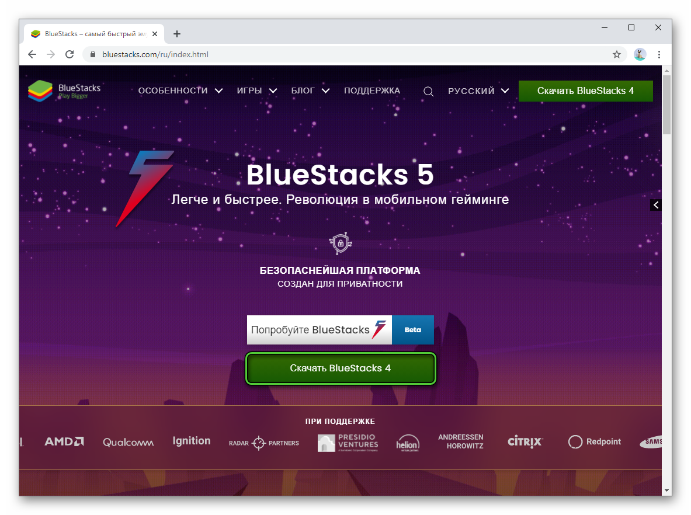Open the site search magnifier icon
The width and height of the screenshot is (691, 515).
[428, 91]
